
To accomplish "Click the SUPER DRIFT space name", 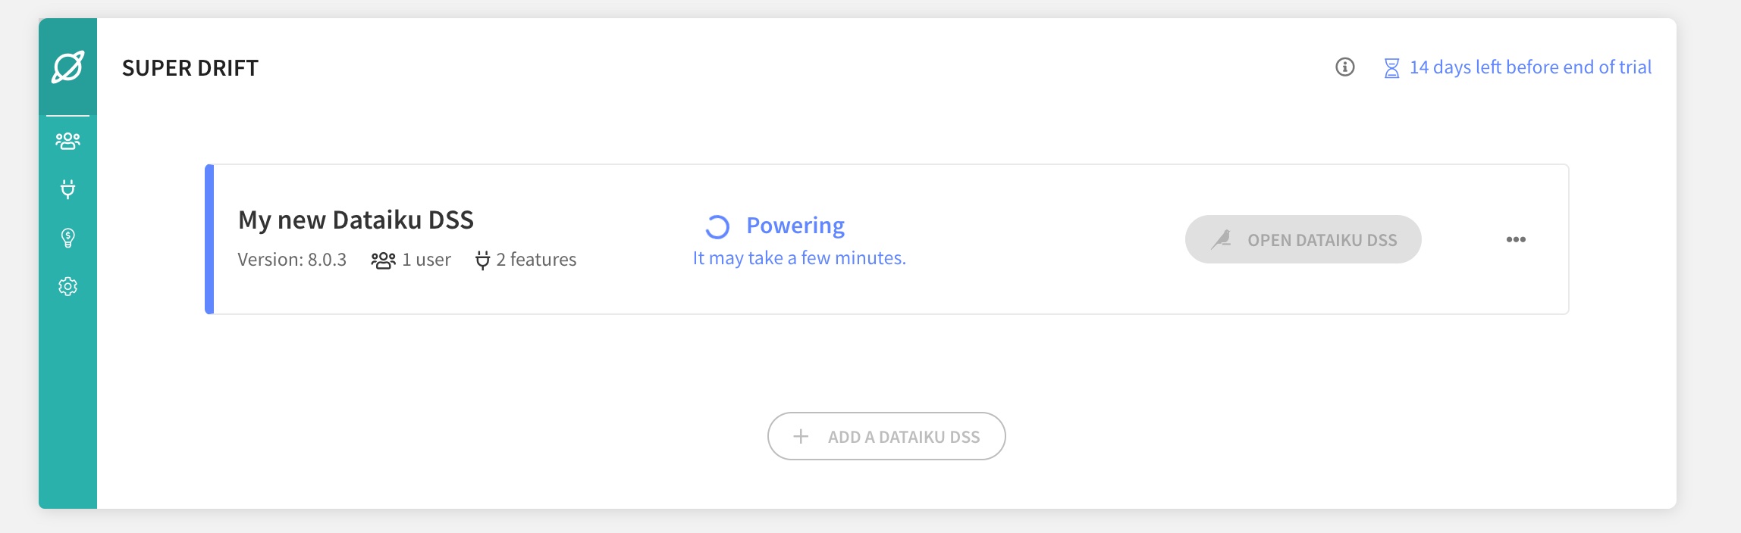I will (x=190, y=68).
